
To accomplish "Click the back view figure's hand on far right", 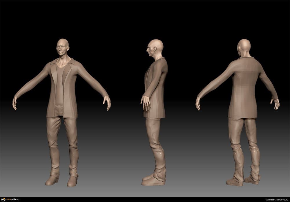I will (x=275, y=103).
